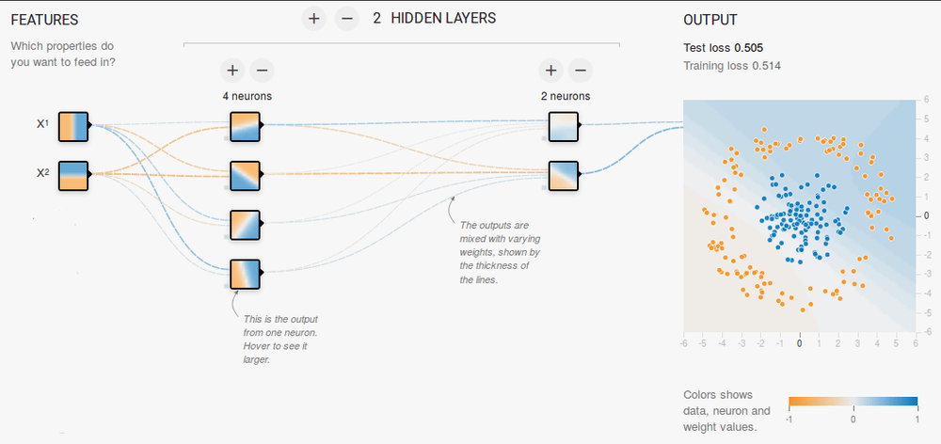Click bias square of fourth hidden neuron

pyautogui.click(x=226, y=287)
